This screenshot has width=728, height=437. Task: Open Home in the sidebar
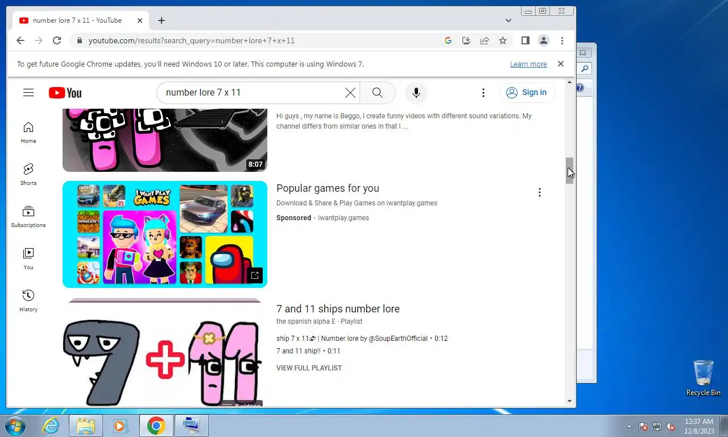point(28,133)
